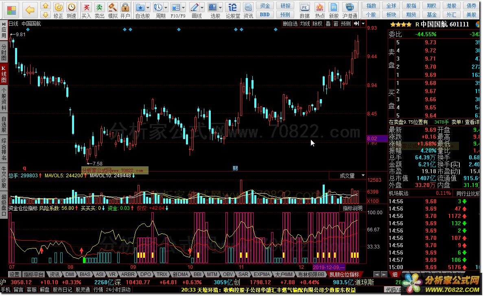The image size is (483, 296).
Task: Expand the F10/F9 dropdown arrow
Action: (184, 7)
